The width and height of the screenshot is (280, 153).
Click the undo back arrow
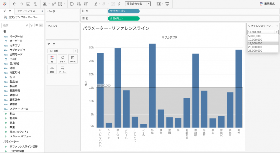[15, 4]
